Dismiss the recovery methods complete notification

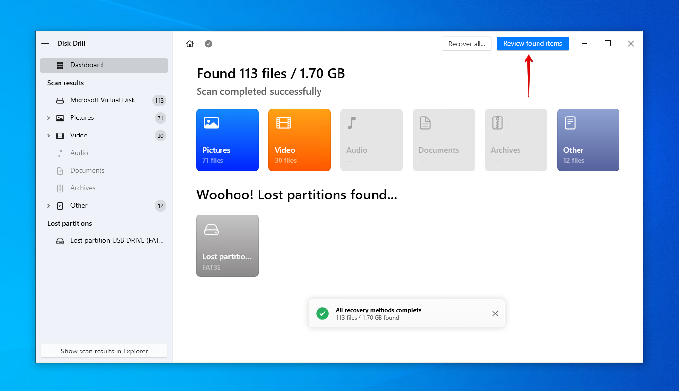495,313
